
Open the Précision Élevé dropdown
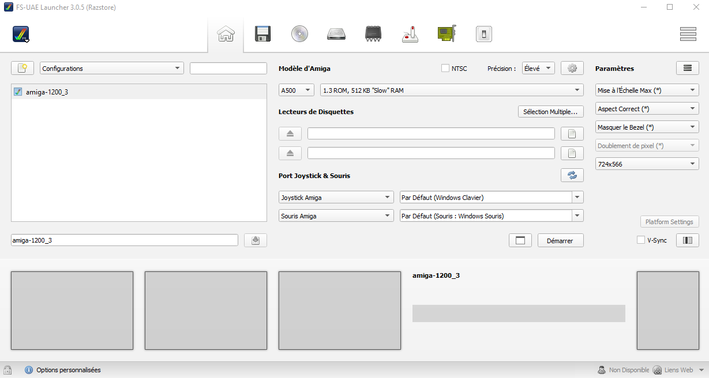538,68
